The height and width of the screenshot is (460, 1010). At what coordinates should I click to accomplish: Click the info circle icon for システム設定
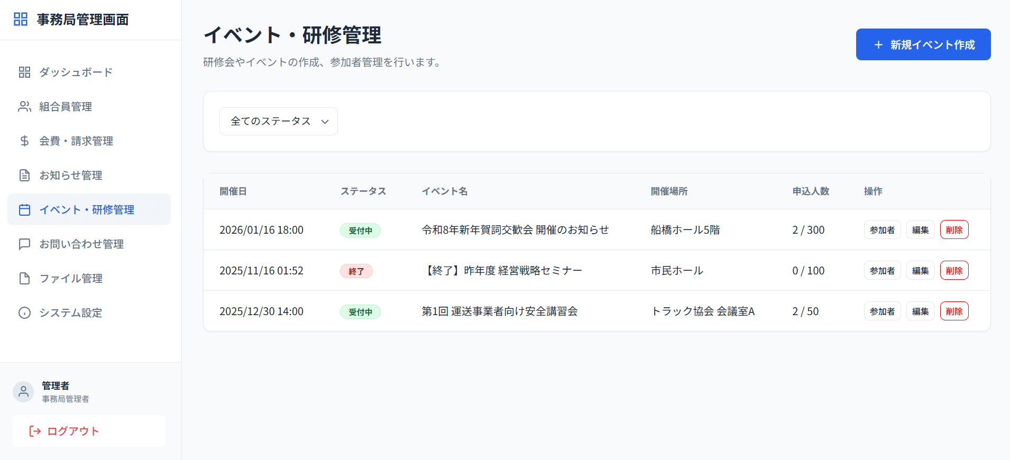pos(24,313)
